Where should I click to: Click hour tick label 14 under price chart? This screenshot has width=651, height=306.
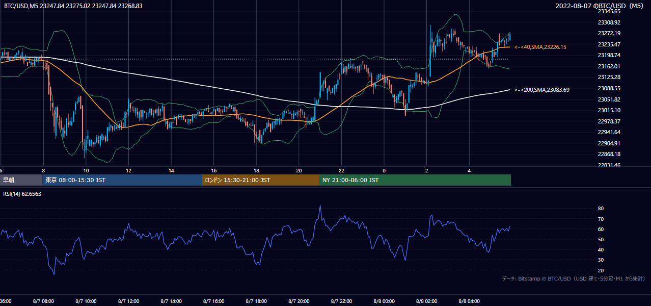(x=171, y=170)
